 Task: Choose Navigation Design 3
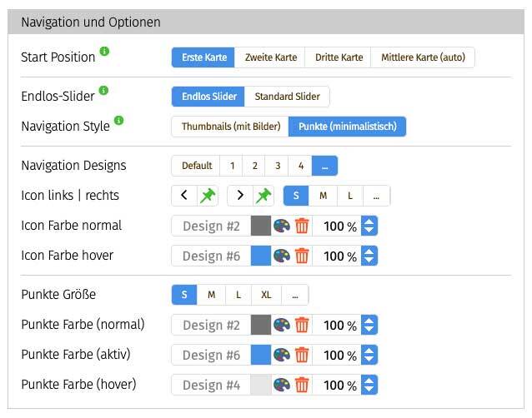click(278, 166)
